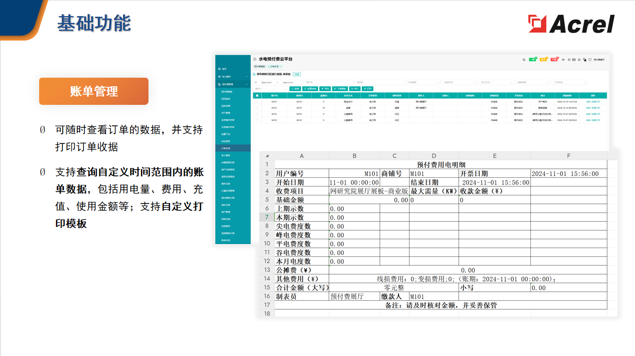Click the 用户名 input field

(329, 82)
